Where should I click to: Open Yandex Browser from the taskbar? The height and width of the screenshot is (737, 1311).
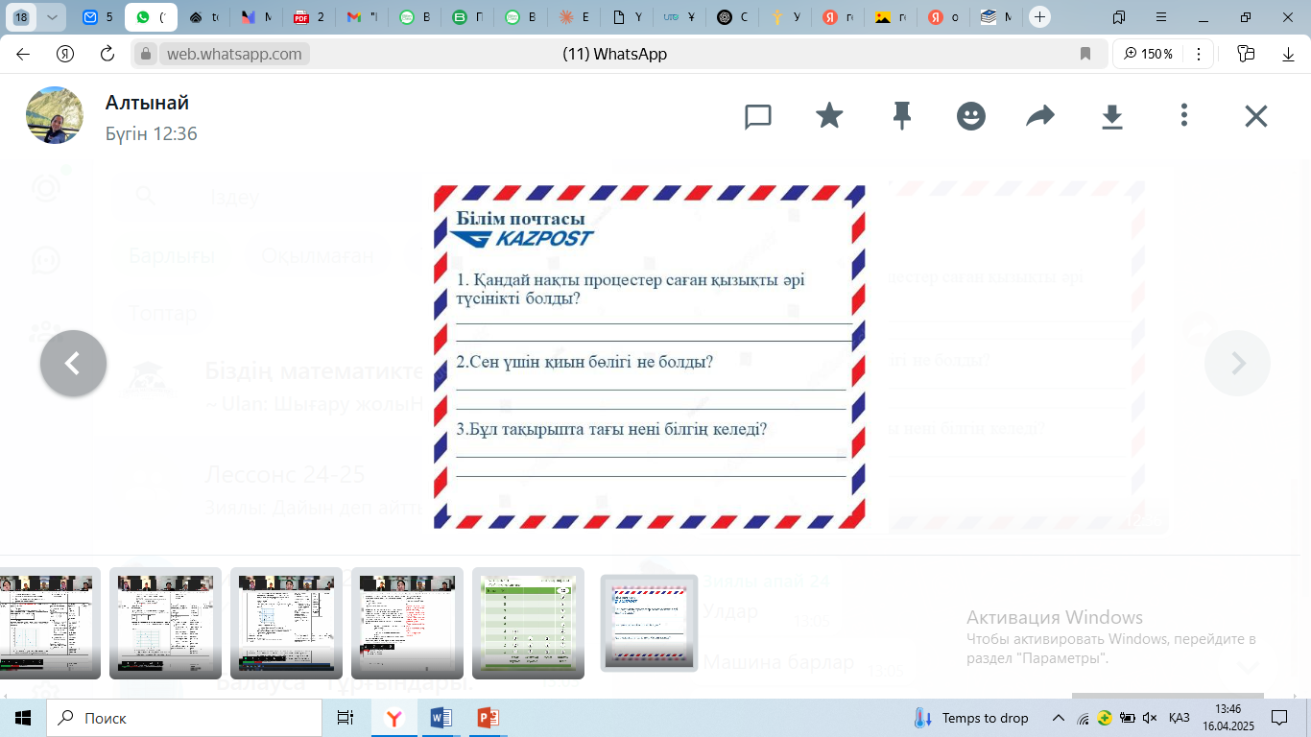tap(394, 718)
